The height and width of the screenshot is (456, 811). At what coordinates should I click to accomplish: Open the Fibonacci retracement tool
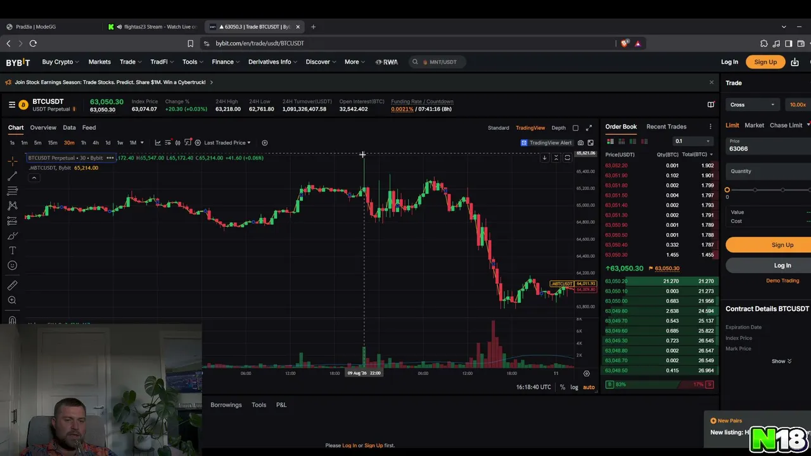point(12,191)
